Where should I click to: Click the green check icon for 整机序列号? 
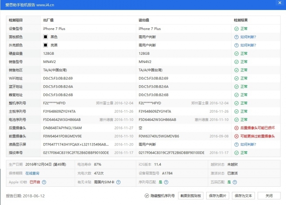point(236,103)
